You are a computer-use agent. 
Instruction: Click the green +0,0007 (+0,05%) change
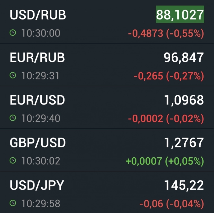click(x=165, y=161)
